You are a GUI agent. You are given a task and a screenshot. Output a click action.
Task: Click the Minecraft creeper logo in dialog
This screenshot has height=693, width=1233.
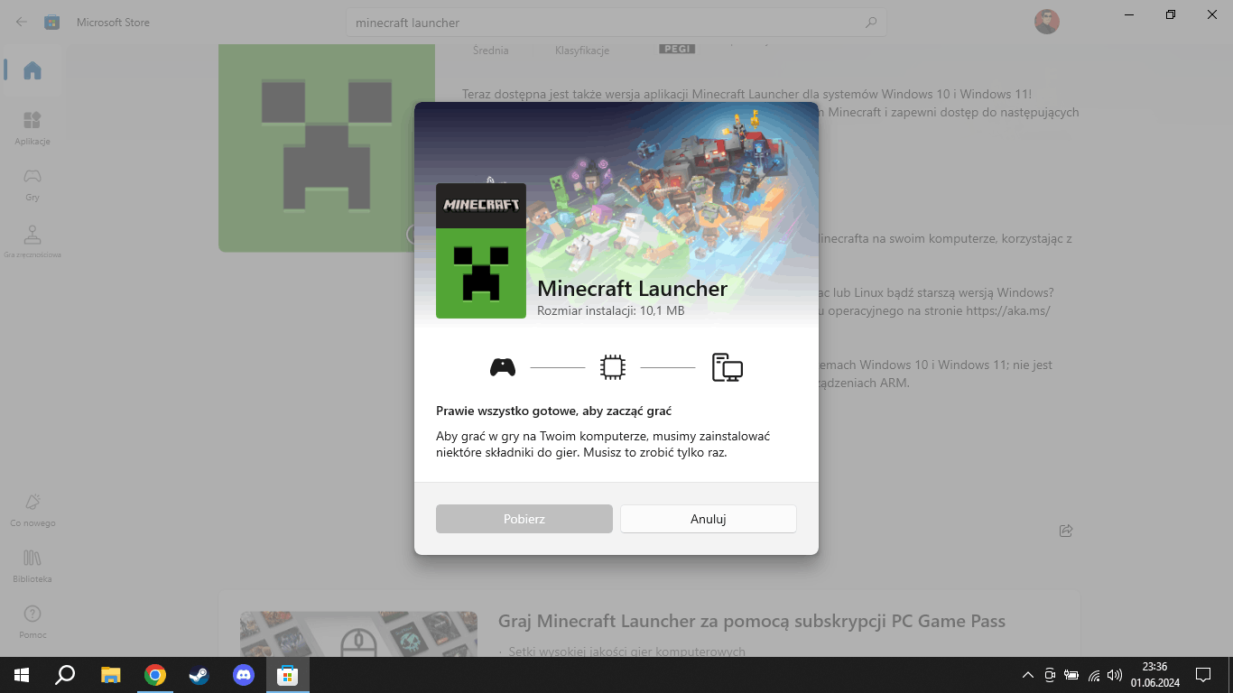coord(481,251)
